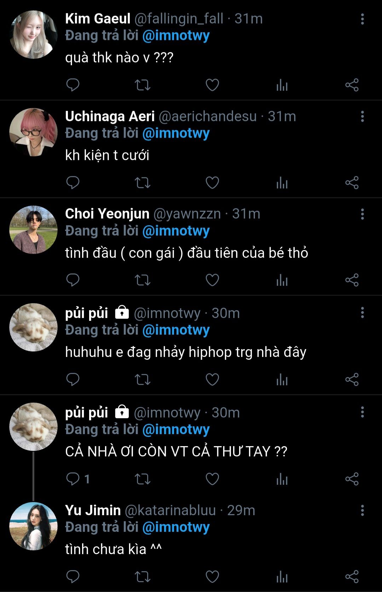Image resolution: width=382 pixels, height=592 pixels.
Task: Retweet Uchinaga Aeri's reply
Action: point(143,183)
